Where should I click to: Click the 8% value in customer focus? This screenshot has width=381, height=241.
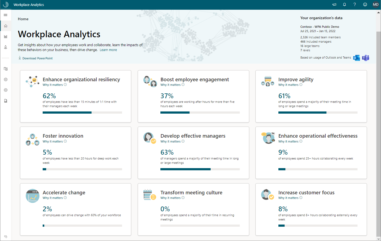(x=283, y=209)
